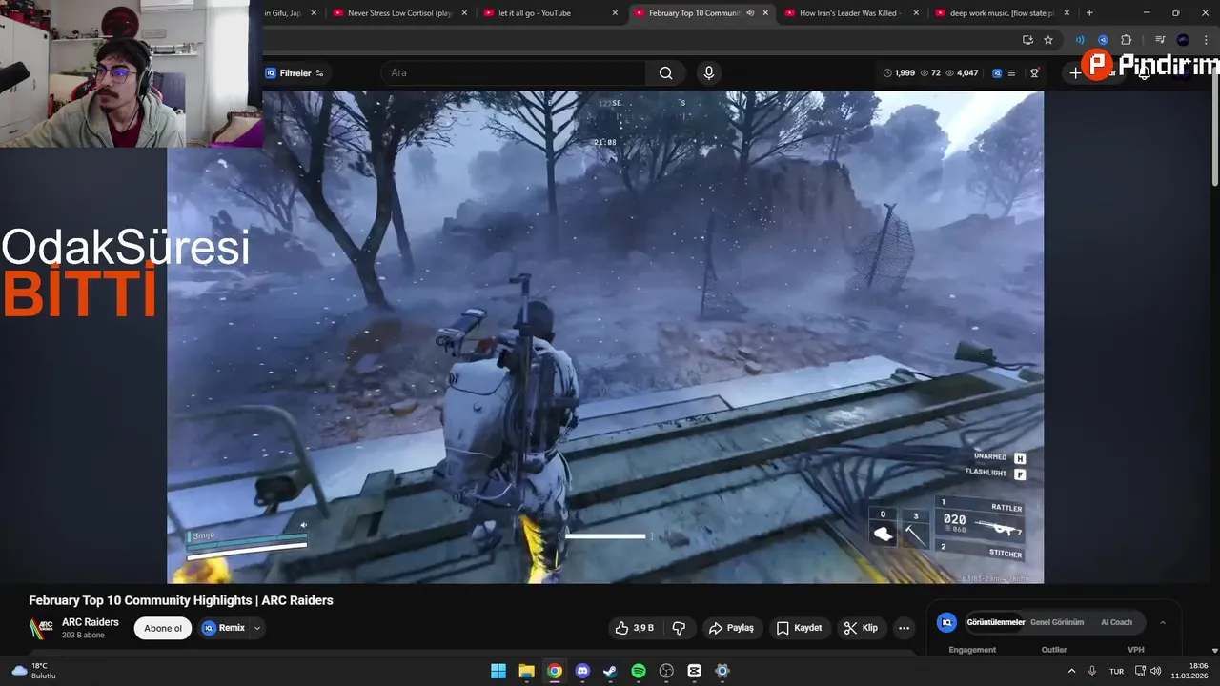
Task: Click the 4,047 views-per-hour counter
Action: pyautogui.click(x=962, y=73)
